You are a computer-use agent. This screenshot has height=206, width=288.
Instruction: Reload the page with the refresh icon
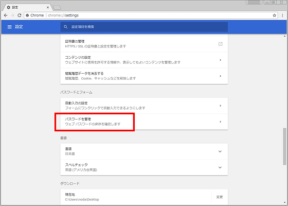click(x=20, y=15)
